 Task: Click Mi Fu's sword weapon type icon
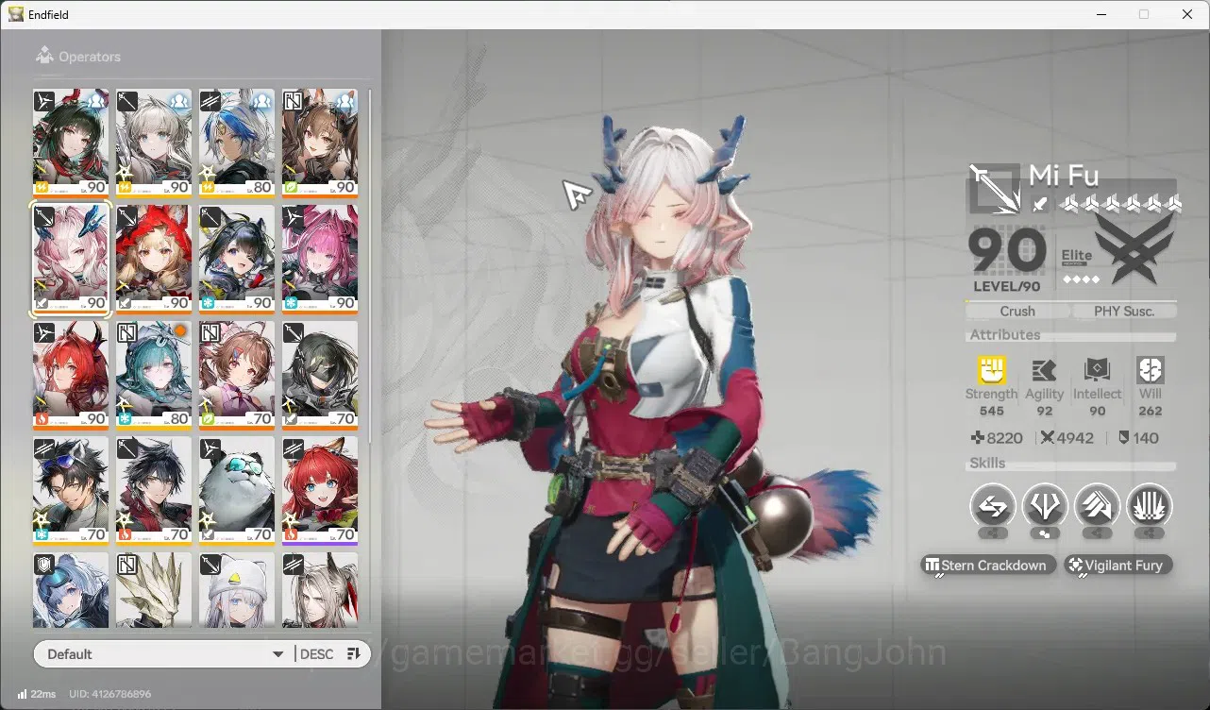click(994, 189)
